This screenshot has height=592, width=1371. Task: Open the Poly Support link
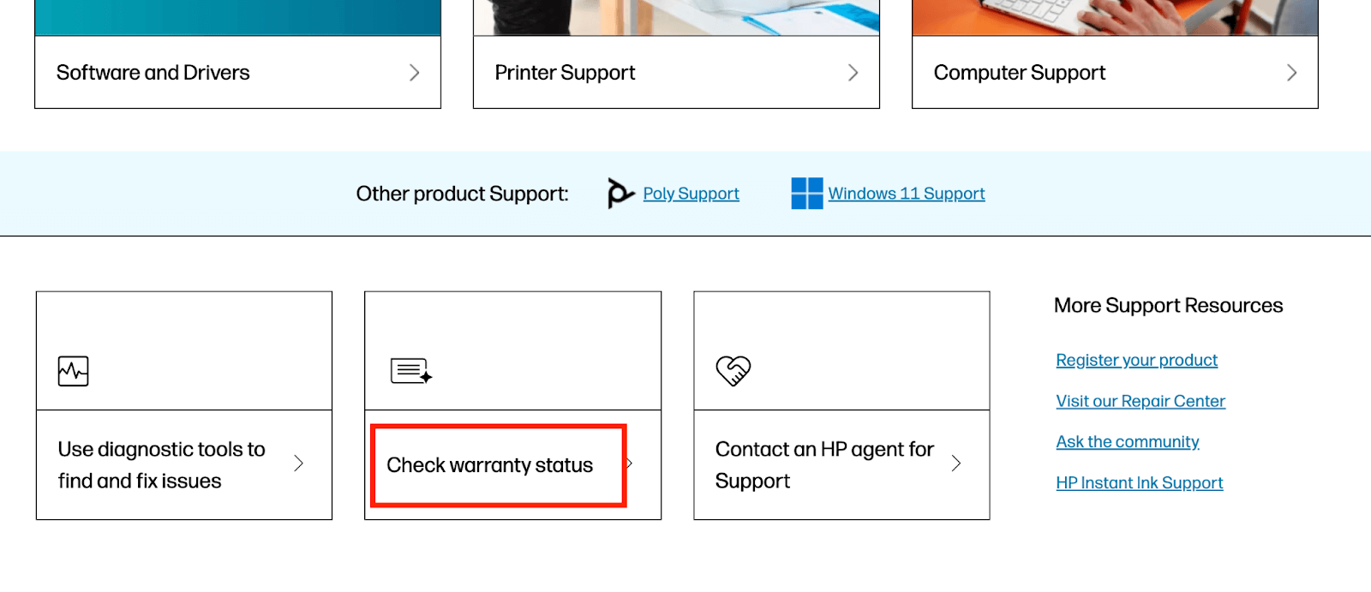[690, 193]
